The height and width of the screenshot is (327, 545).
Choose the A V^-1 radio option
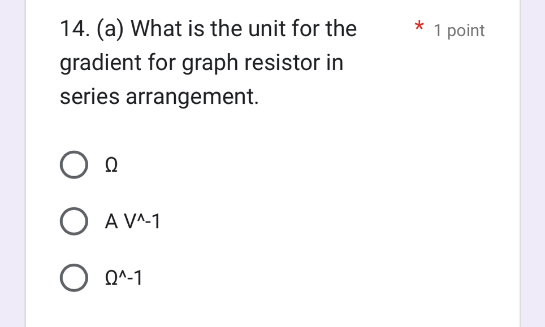pyautogui.click(x=74, y=222)
